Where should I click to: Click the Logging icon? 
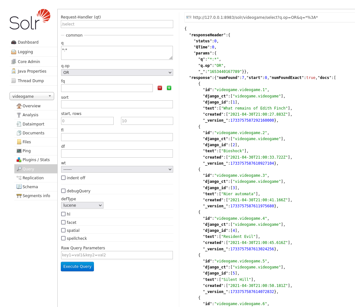13,52
